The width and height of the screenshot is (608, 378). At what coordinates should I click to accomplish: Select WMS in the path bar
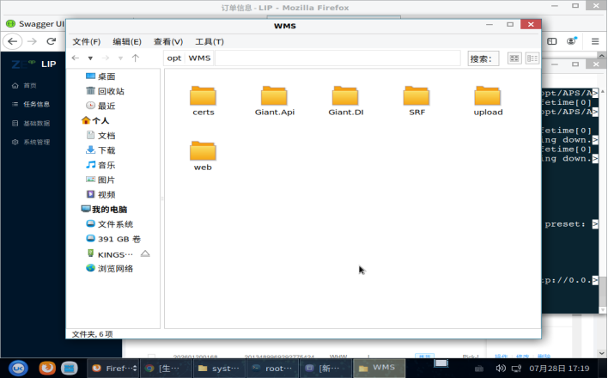pos(199,58)
